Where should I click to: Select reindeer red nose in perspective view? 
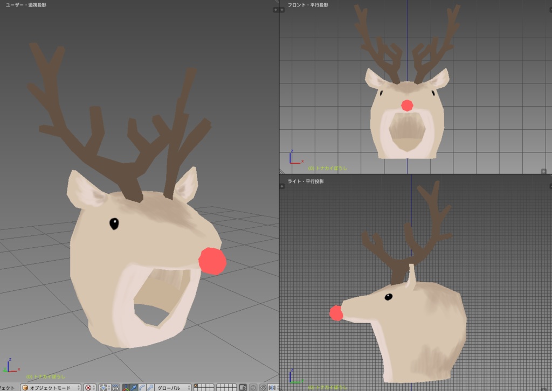[212, 261]
